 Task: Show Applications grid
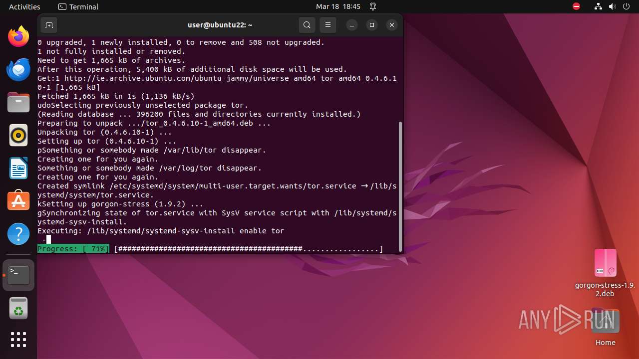pos(18,340)
